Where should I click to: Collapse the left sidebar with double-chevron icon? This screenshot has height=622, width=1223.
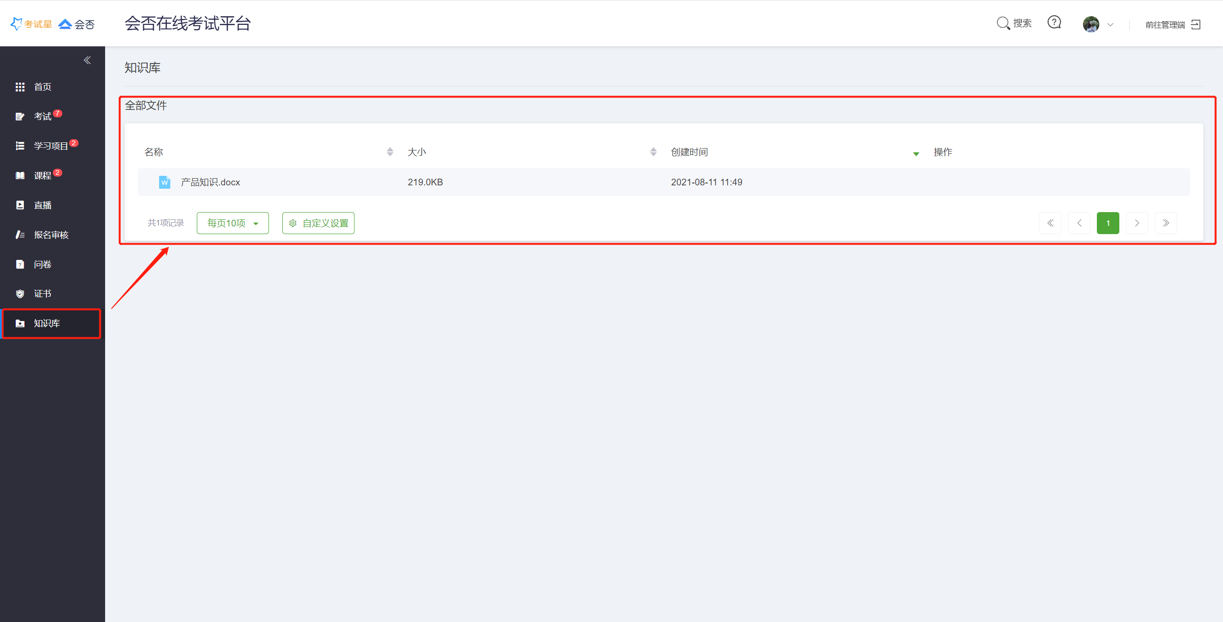tap(87, 60)
